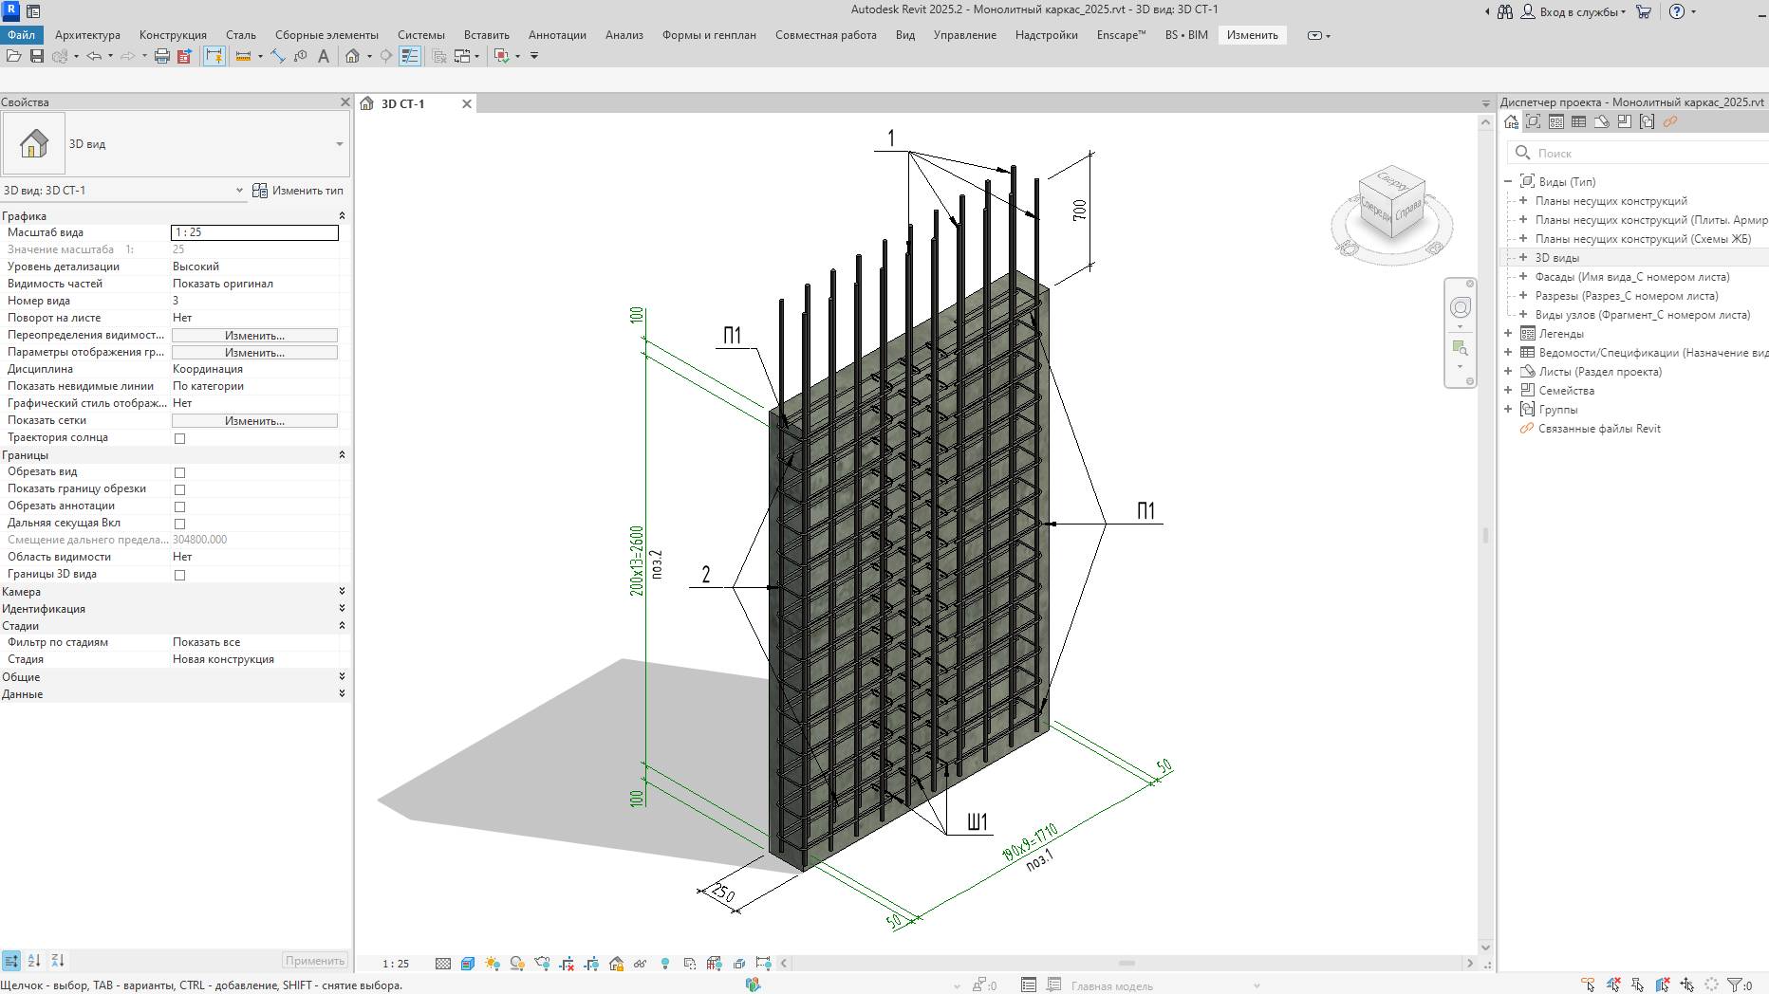Screen dimensions: 1769x994
Task: Switch to the Конструкция ribbon tab
Action: click(171, 34)
